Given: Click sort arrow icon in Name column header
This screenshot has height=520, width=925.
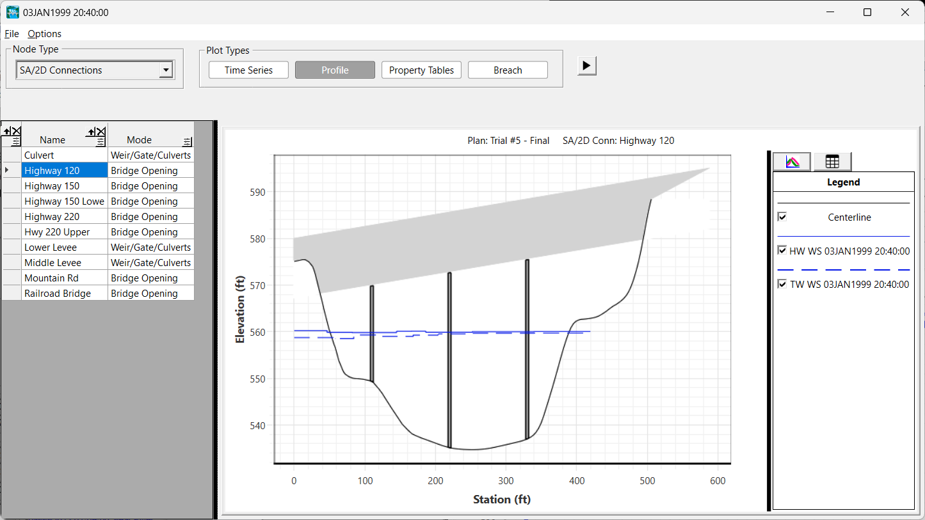Looking at the screenshot, I should [91, 132].
